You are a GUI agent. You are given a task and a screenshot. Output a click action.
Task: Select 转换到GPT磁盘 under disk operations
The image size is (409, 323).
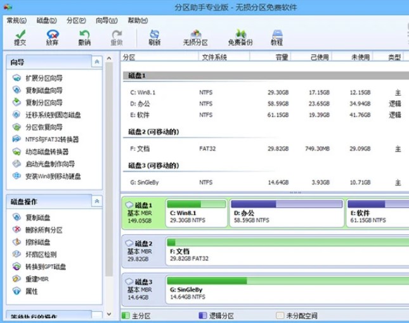point(45,267)
